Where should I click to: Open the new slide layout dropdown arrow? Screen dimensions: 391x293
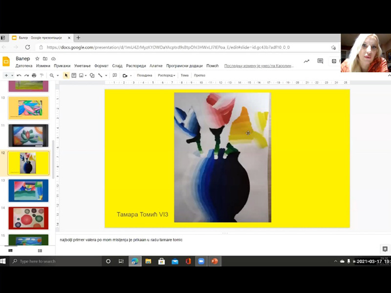click(12, 75)
